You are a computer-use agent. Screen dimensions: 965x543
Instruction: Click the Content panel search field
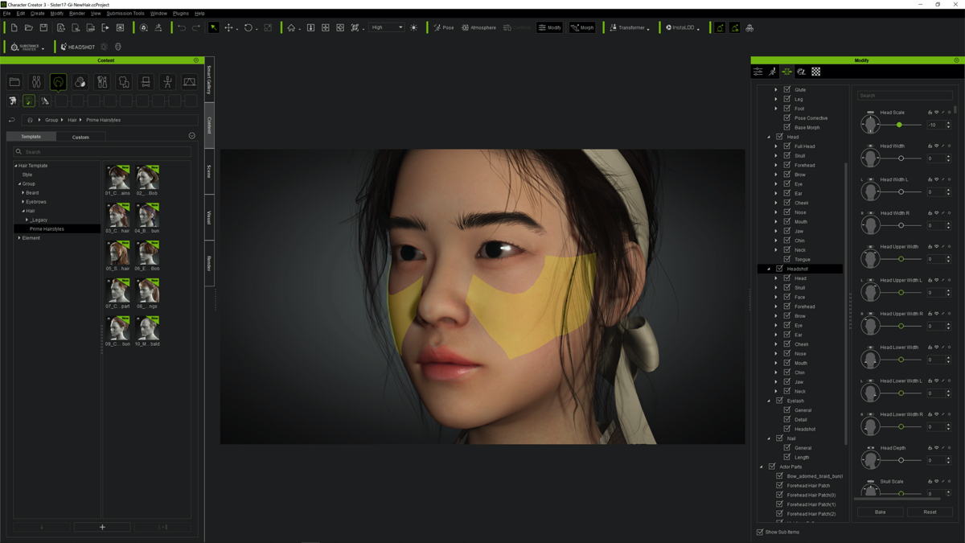[x=102, y=151]
